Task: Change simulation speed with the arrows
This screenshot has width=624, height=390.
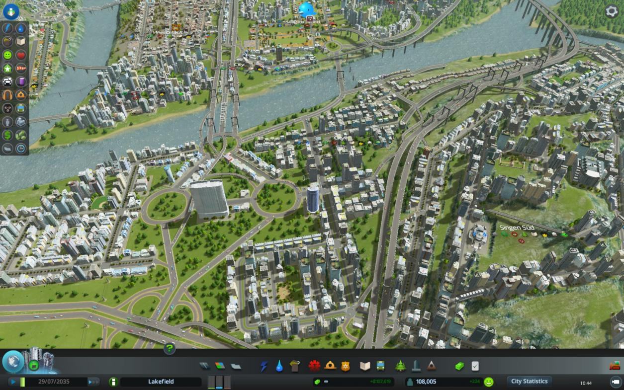Action: tap(93, 382)
